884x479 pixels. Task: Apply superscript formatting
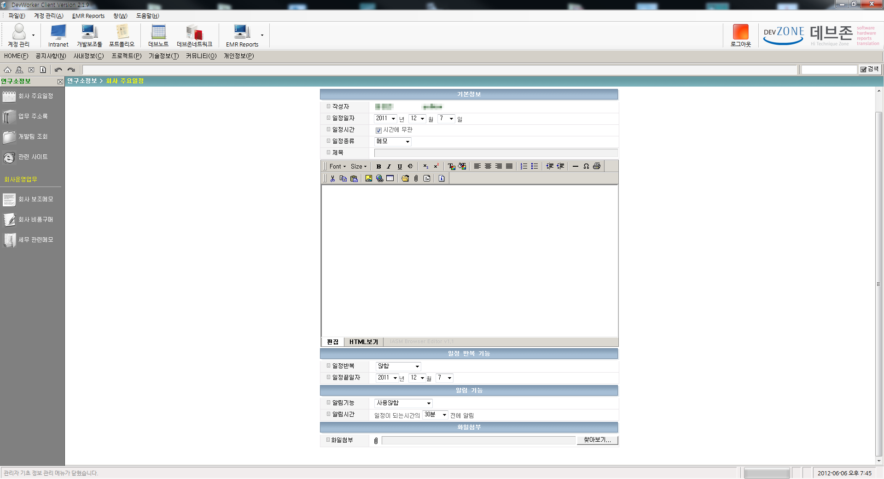click(x=436, y=166)
